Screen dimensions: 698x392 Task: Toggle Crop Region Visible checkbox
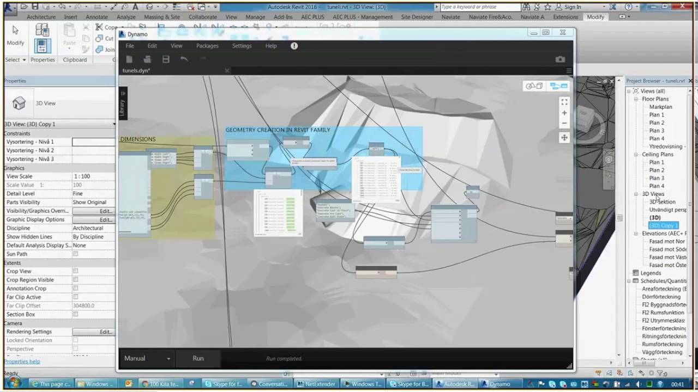75,280
